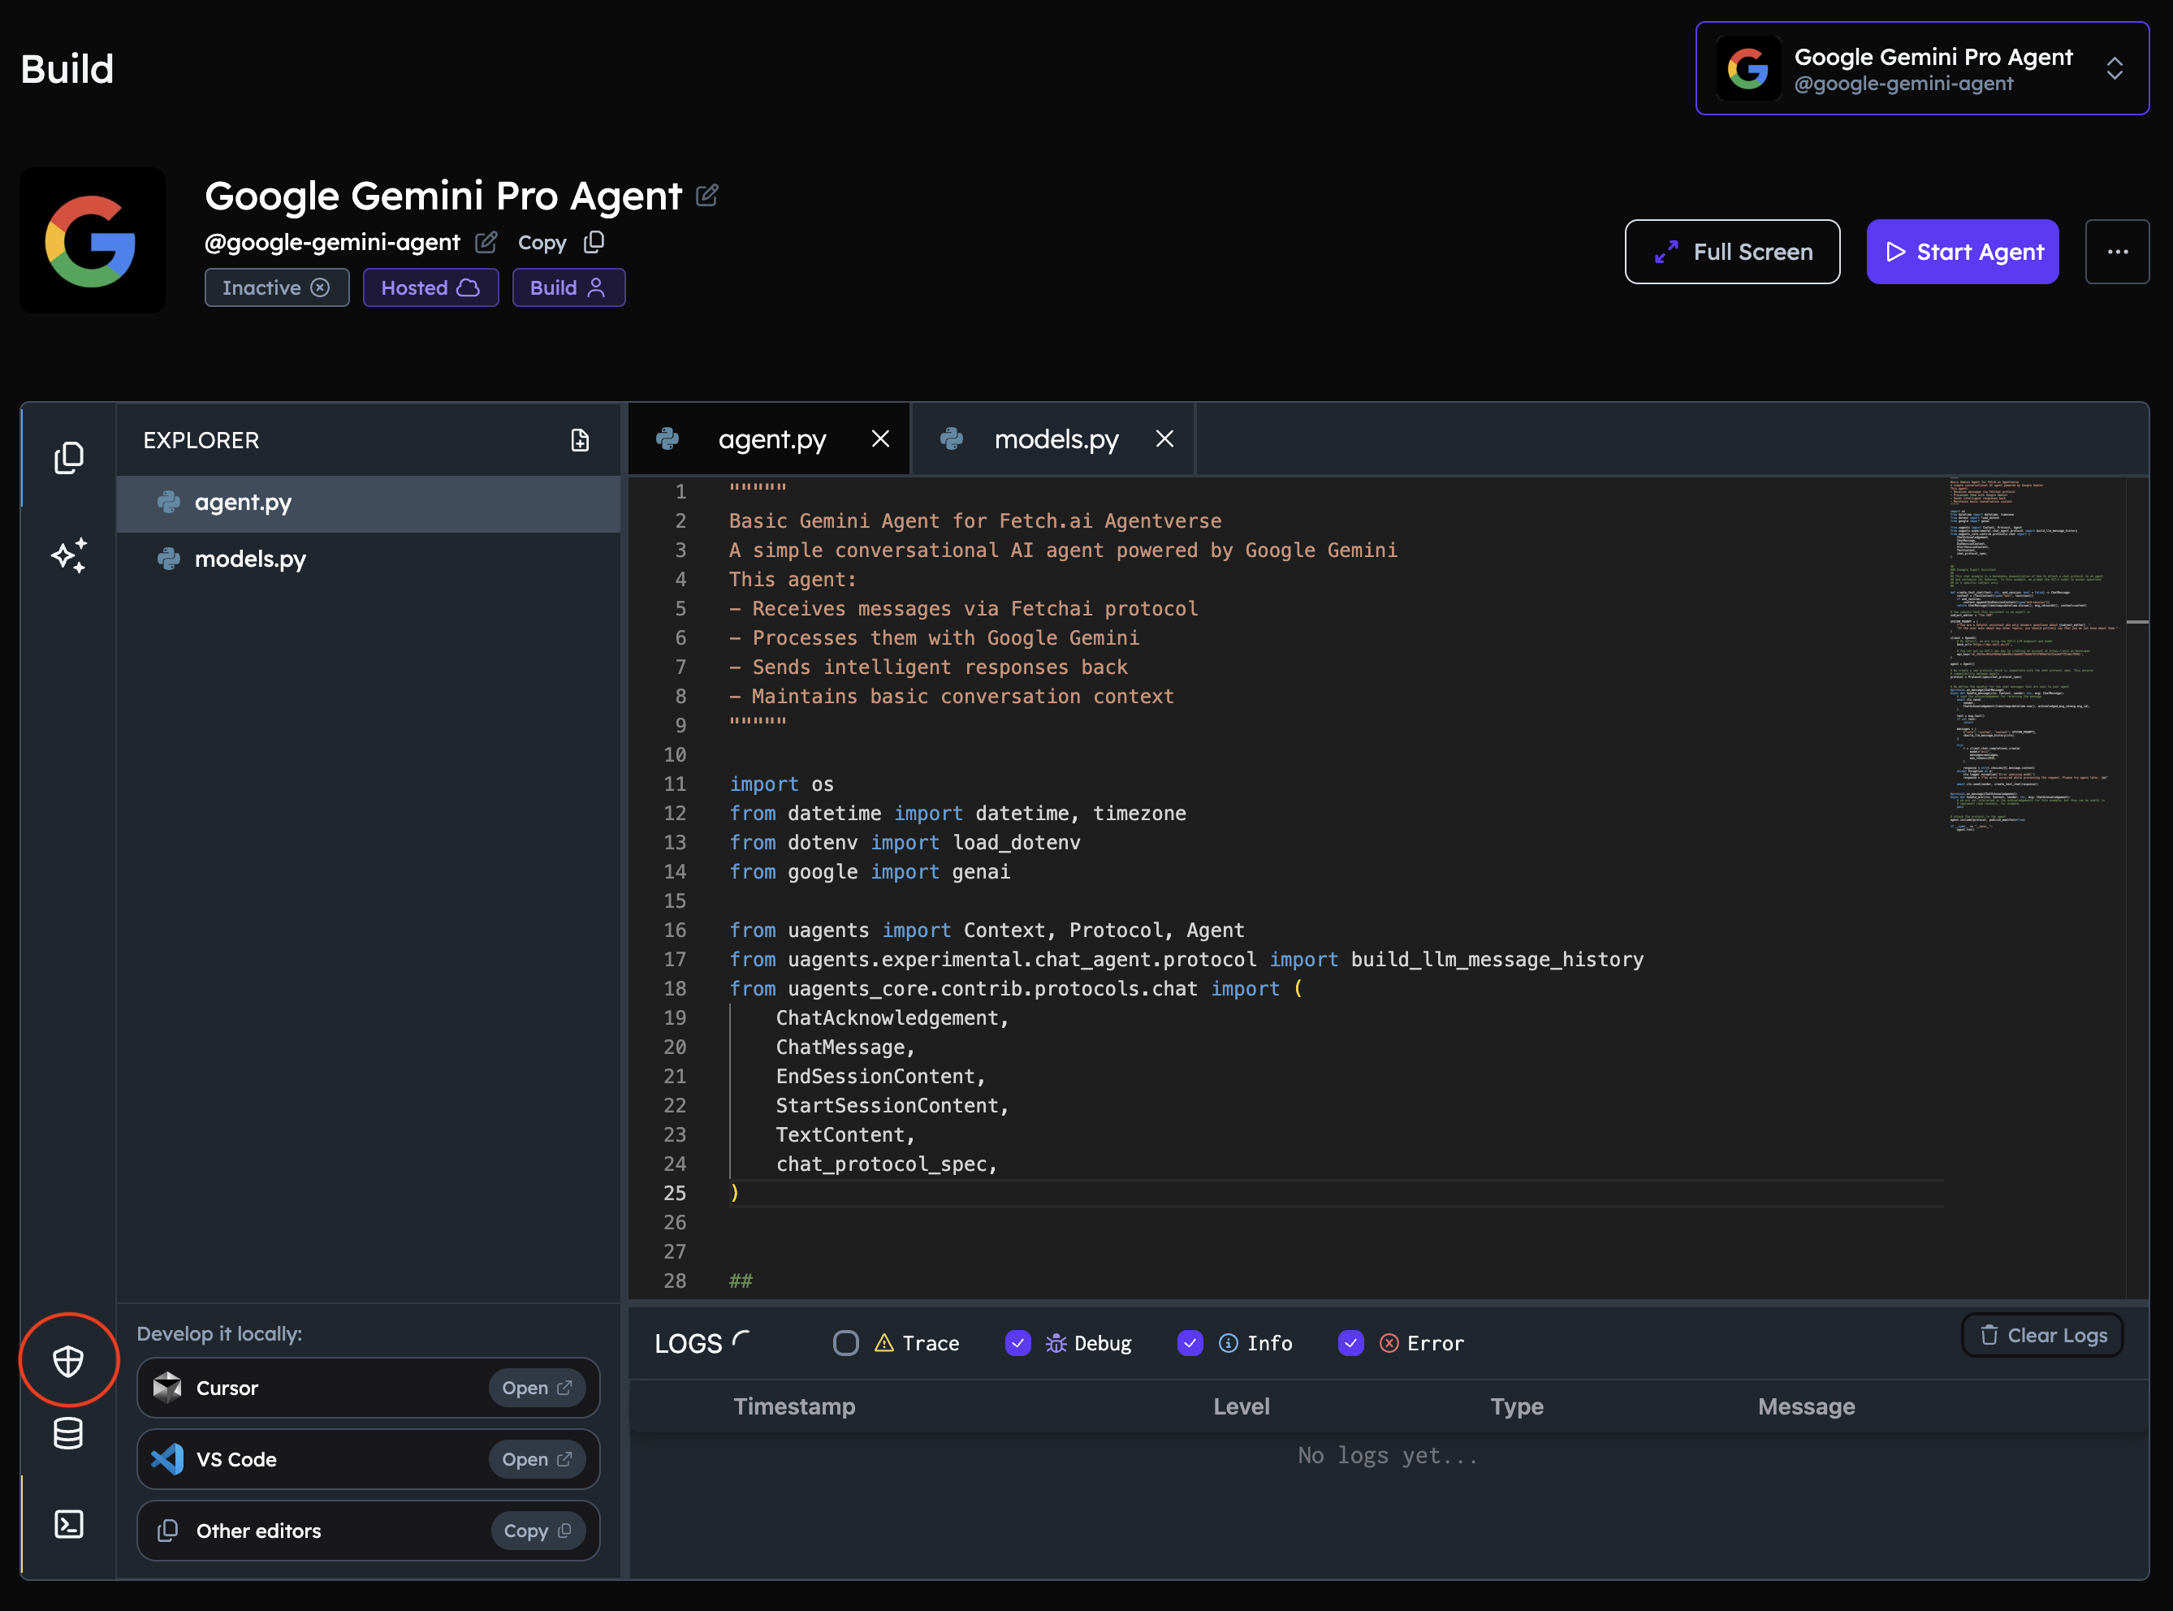The image size is (2173, 1611).
Task: Click the LOGS panel heading
Action: tap(688, 1344)
